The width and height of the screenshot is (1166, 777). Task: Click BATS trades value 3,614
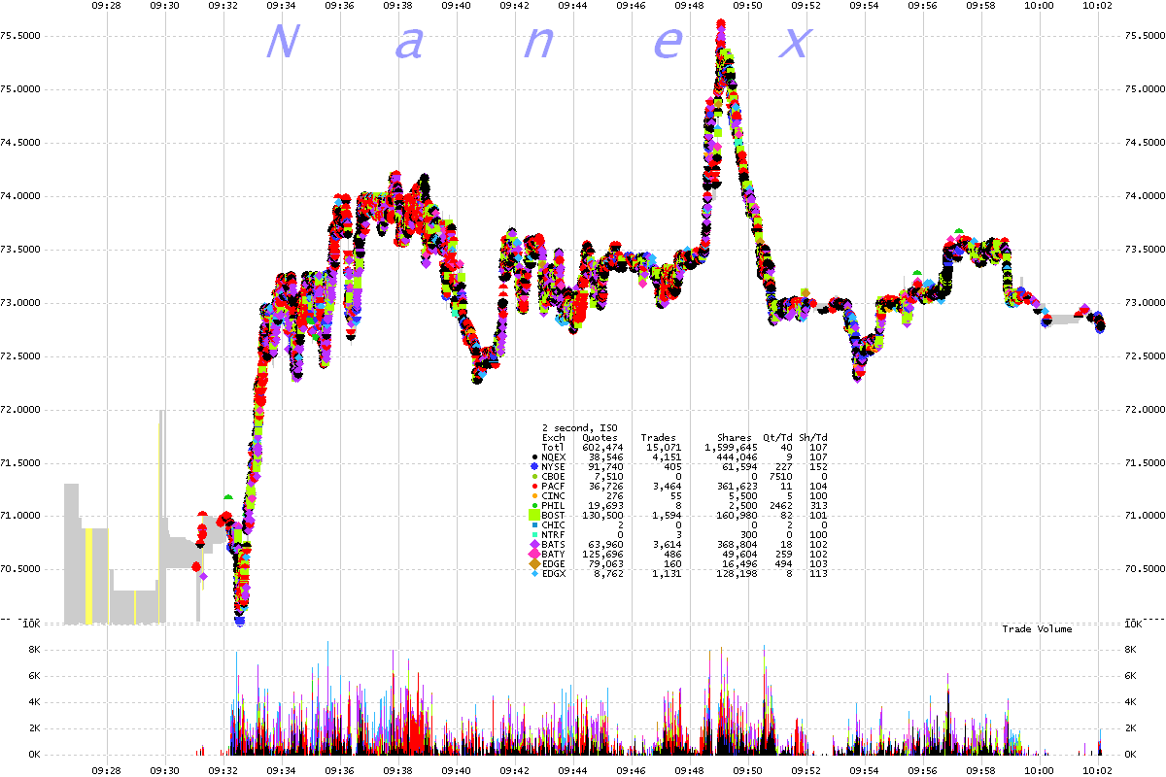point(667,545)
